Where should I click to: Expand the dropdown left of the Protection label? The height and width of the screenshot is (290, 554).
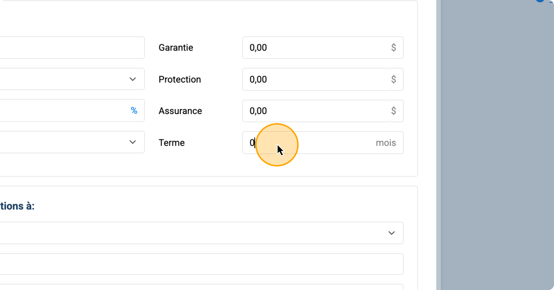point(132,79)
